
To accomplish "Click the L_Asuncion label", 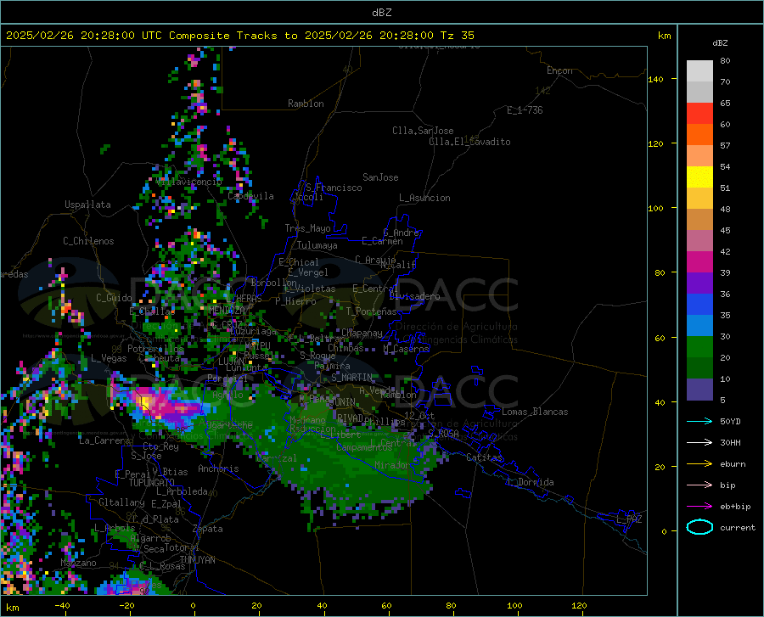I will coord(424,198).
